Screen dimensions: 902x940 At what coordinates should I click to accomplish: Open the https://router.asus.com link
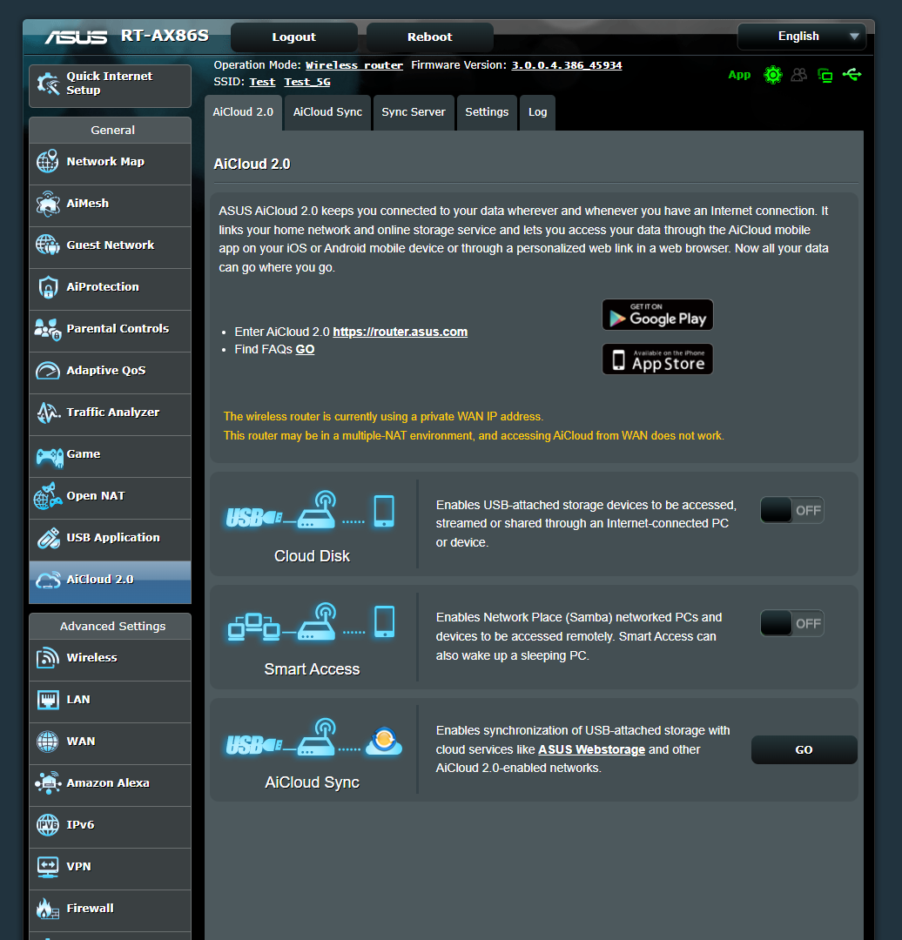click(x=400, y=332)
